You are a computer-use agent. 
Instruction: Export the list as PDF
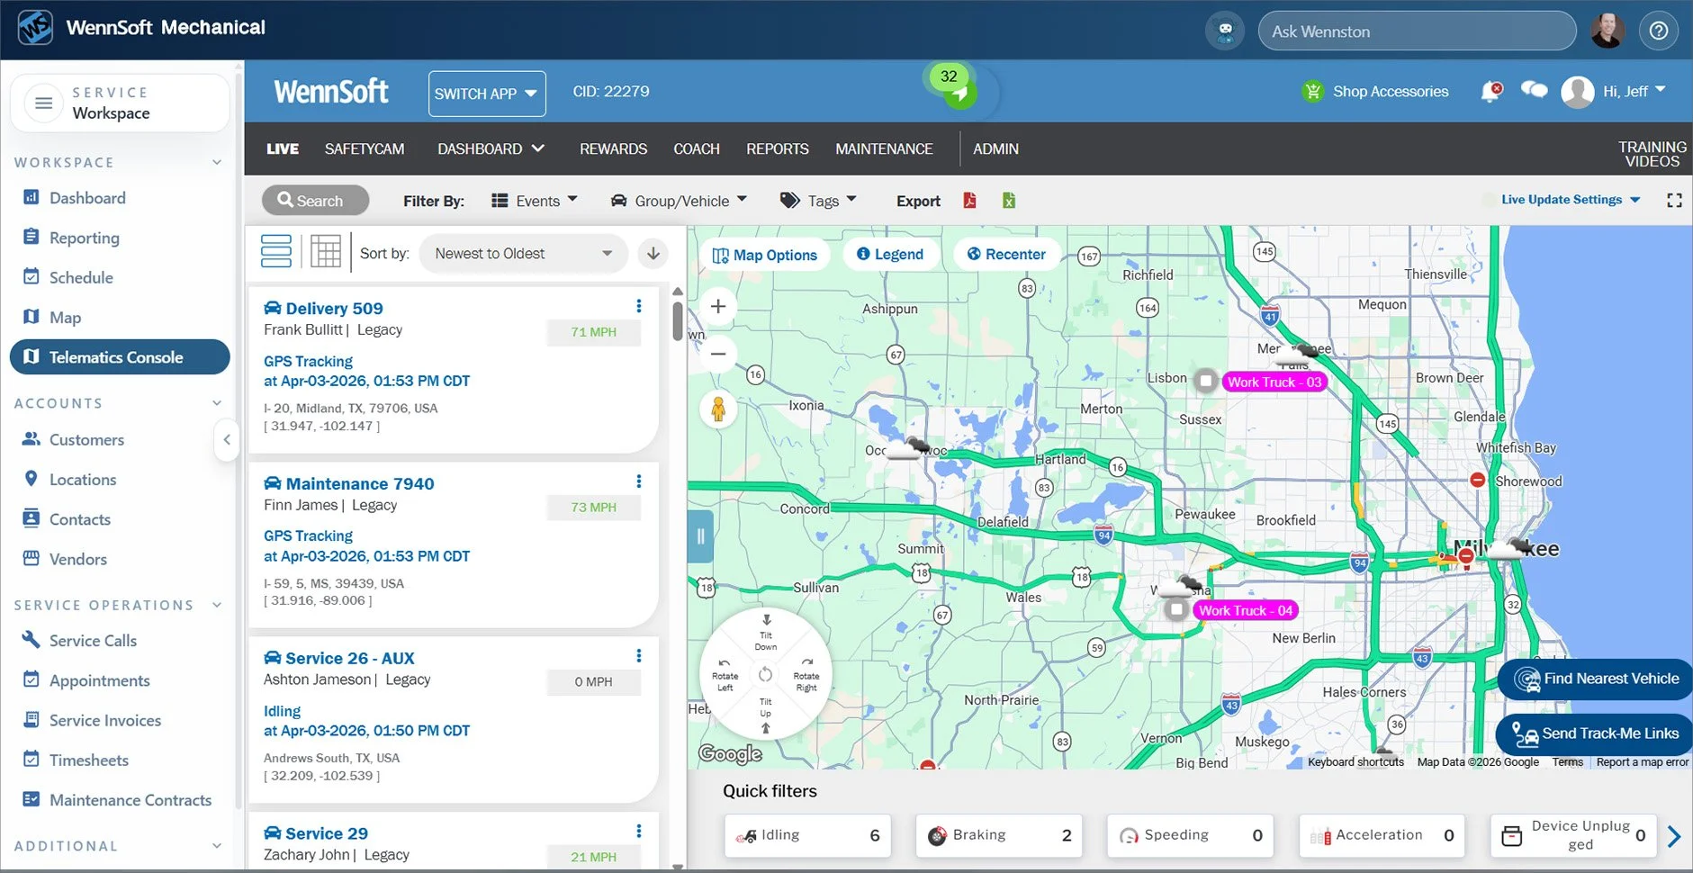(969, 201)
